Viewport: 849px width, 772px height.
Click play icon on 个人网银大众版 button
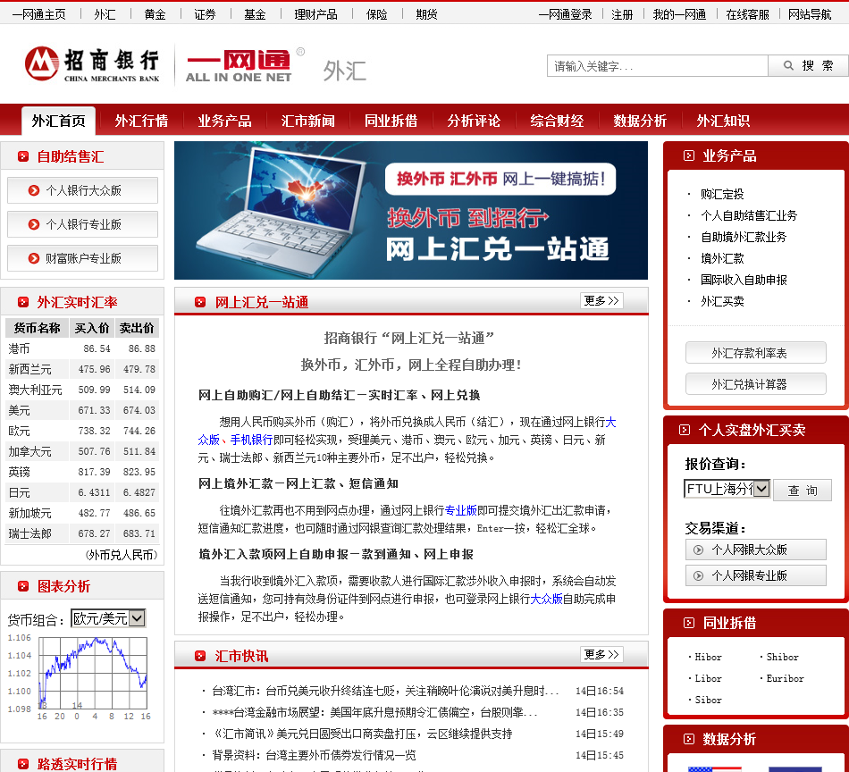click(x=699, y=550)
